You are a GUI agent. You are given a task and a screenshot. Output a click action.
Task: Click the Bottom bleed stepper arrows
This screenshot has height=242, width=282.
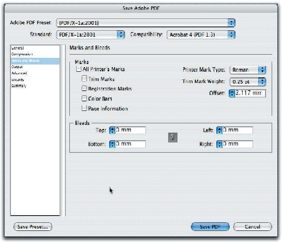[x=112, y=144]
